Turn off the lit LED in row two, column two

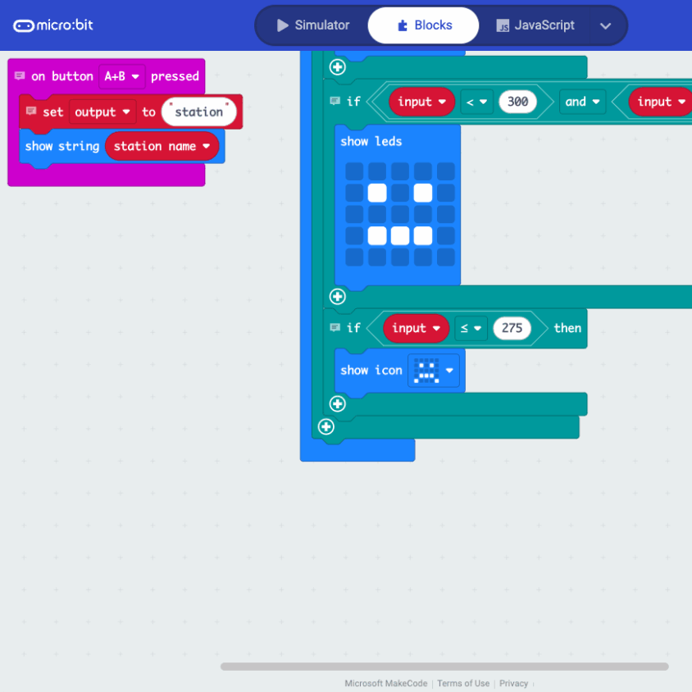376,193
